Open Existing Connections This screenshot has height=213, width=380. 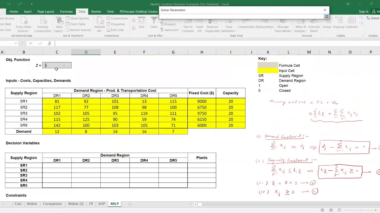43,25
